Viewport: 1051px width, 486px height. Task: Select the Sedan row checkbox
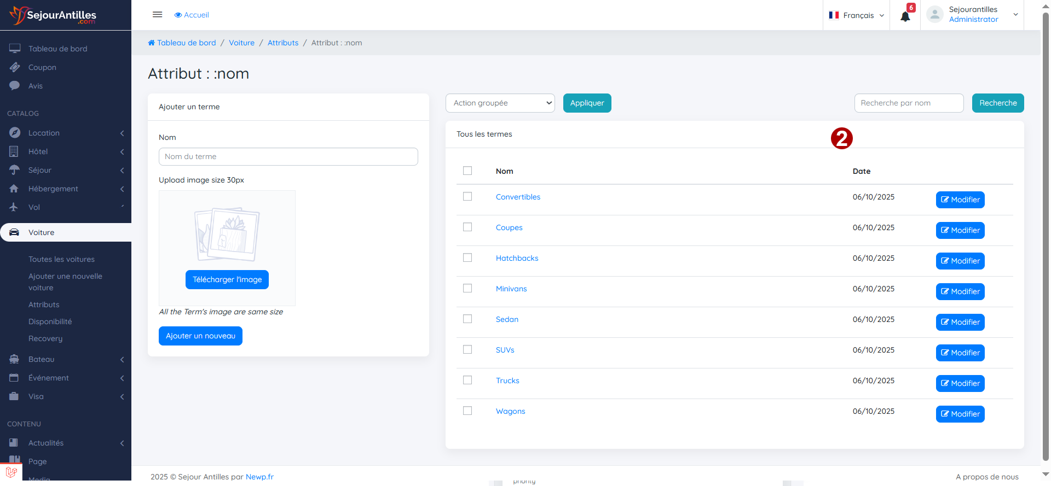click(467, 319)
